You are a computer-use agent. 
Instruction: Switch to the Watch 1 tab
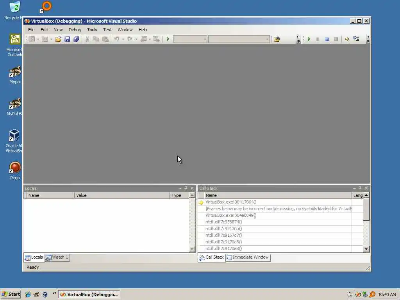click(57, 257)
